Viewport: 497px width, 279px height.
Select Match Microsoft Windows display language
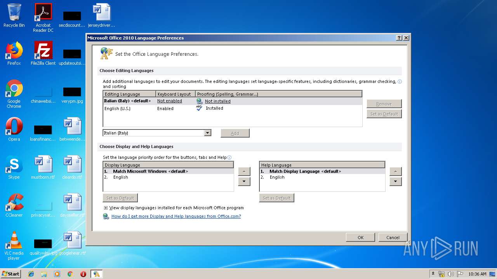point(168,171)
